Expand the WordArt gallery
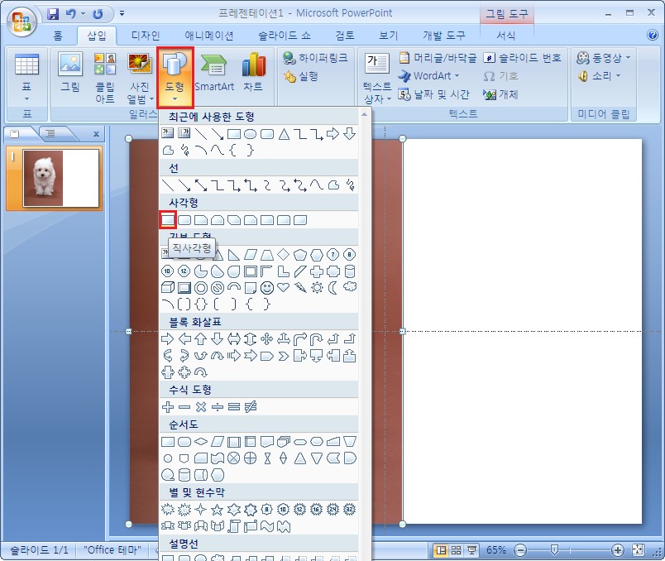The height and width of the screenshot is (561, 665). tap(428, 76)
